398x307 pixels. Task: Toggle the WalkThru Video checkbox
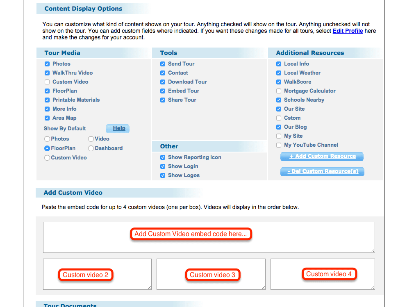(47, 73)
